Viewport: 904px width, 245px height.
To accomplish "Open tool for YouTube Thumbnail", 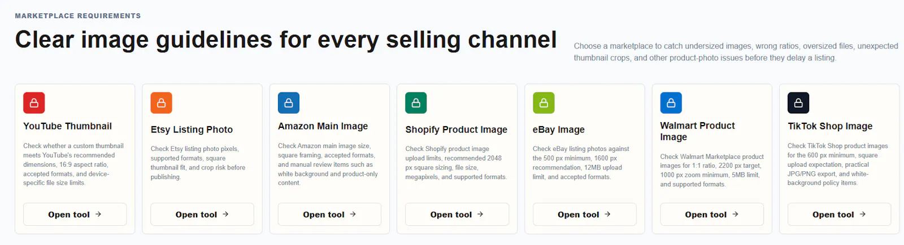I will [75, 215].
